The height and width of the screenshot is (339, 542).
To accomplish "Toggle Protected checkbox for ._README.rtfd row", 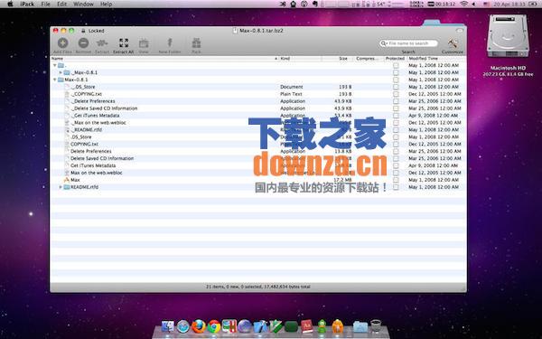I will pyautogui.click(x=396, y=129).
